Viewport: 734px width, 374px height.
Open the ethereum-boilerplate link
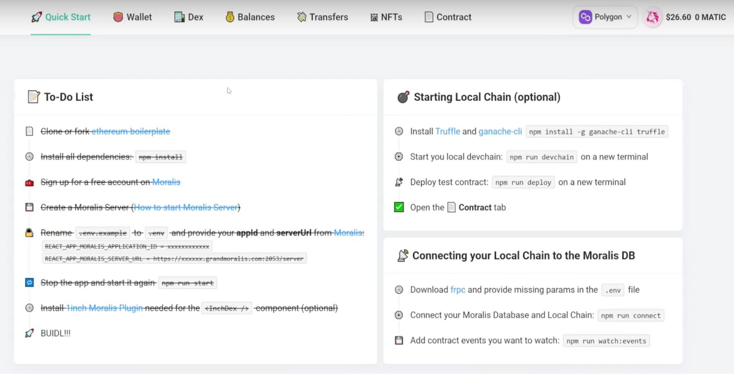click(131, 131)
